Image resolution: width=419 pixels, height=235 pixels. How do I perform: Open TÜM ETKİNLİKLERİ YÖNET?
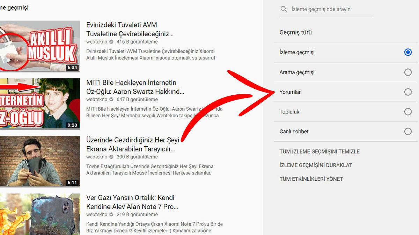311,179
